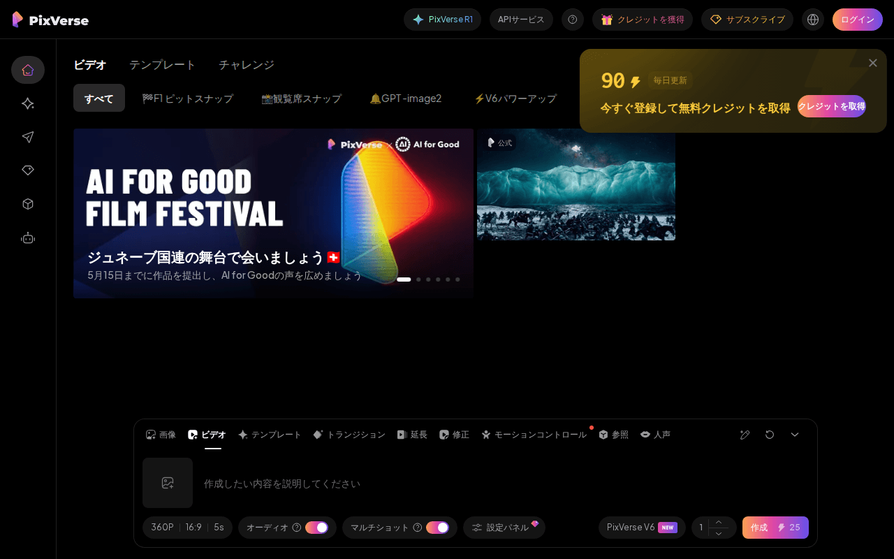
Task: Select the 修正 modify tab
Action: [454, 435]
